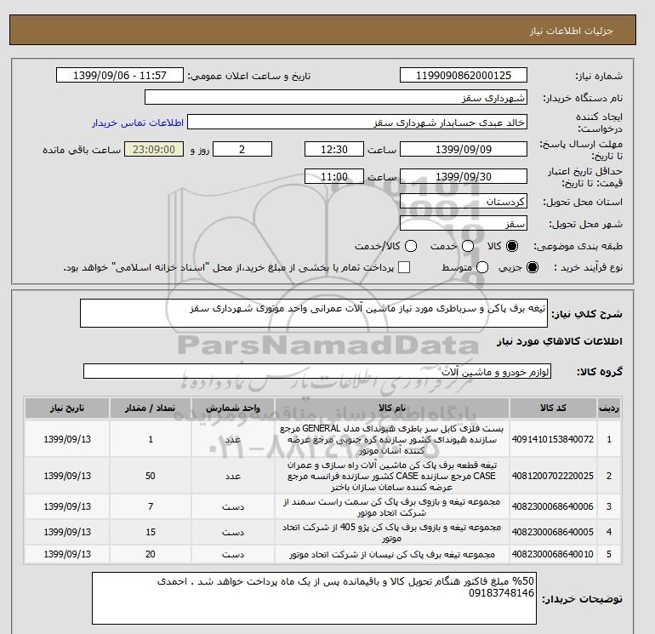Click the GENERAL battery clamp item name
655x634 pixels.
tap(392, 439)
